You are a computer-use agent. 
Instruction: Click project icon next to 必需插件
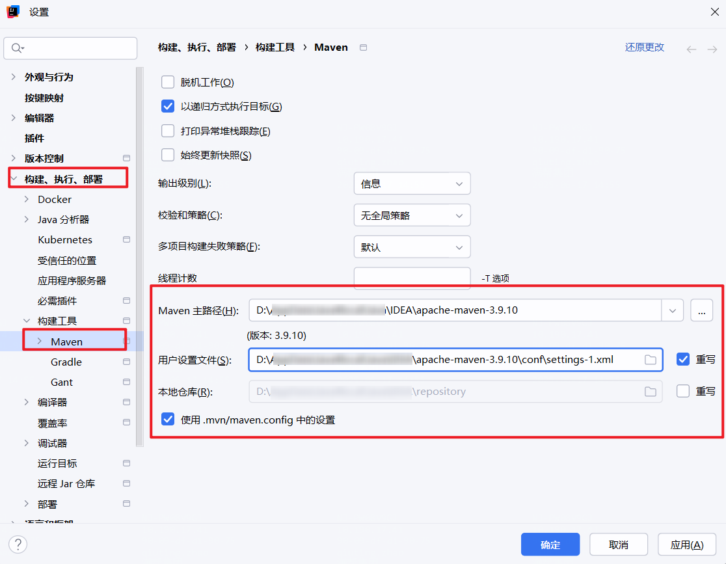[x=126, y=301]
